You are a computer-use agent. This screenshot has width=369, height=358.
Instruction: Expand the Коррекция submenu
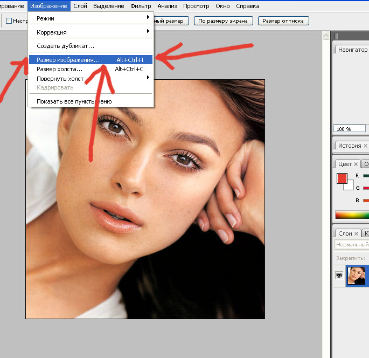(x=91, y=32)
